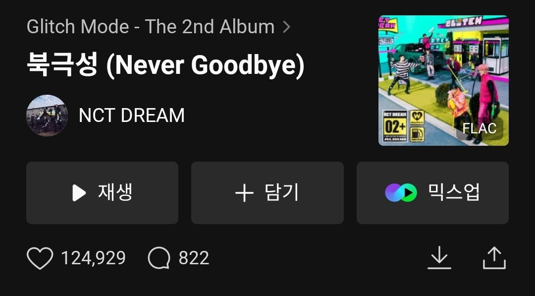Tap the FLAC quality badge on the cover
This screenshot has width=535, height=296.
pos(480,129)
